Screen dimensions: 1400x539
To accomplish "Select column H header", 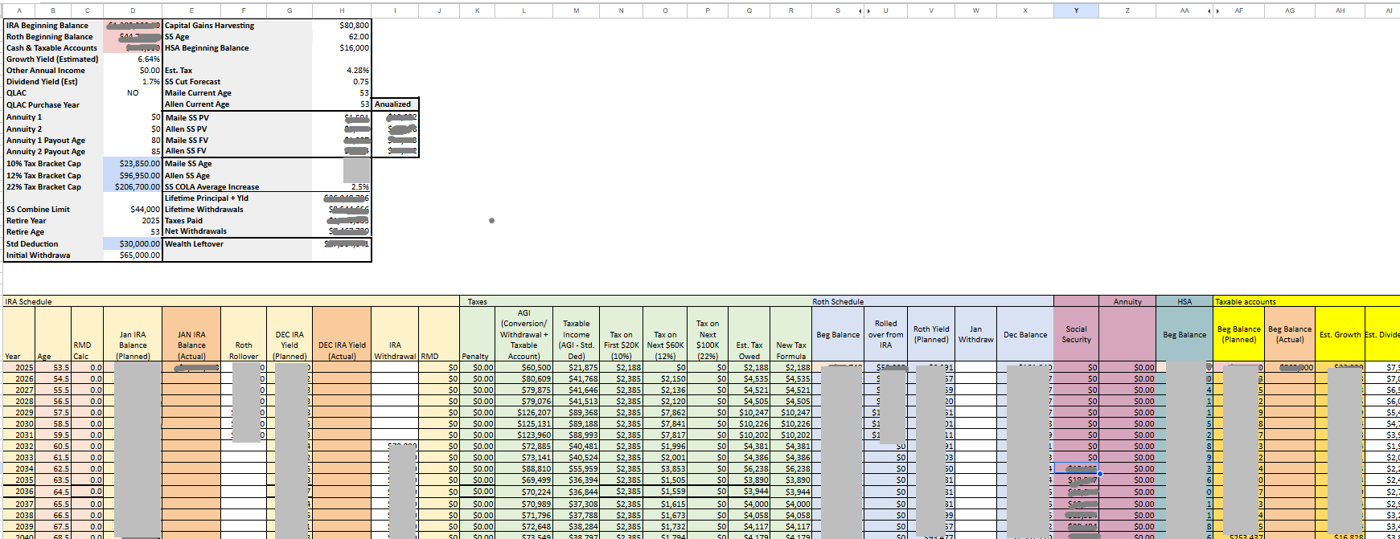I will (x=342, y=10).
